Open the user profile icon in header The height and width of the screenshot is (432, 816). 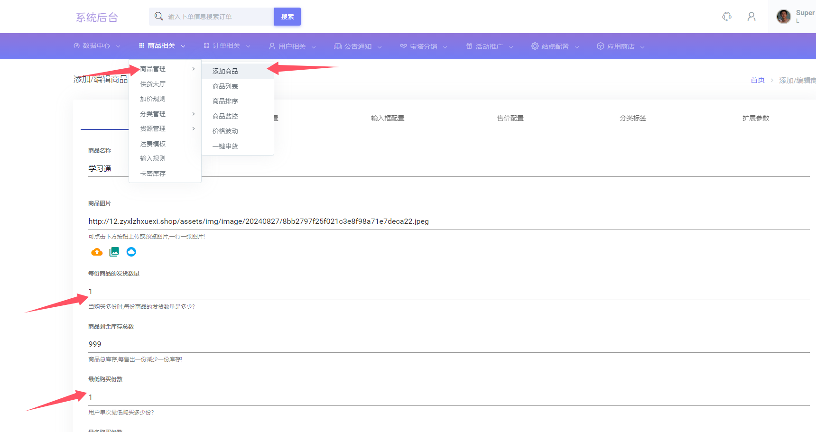click(751, 17)
